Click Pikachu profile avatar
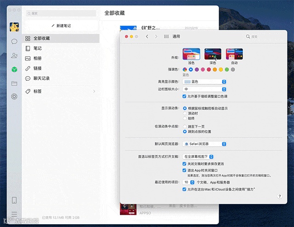This screenshot has width=294, height=227. pyautogui.click(x=14, y=27)
